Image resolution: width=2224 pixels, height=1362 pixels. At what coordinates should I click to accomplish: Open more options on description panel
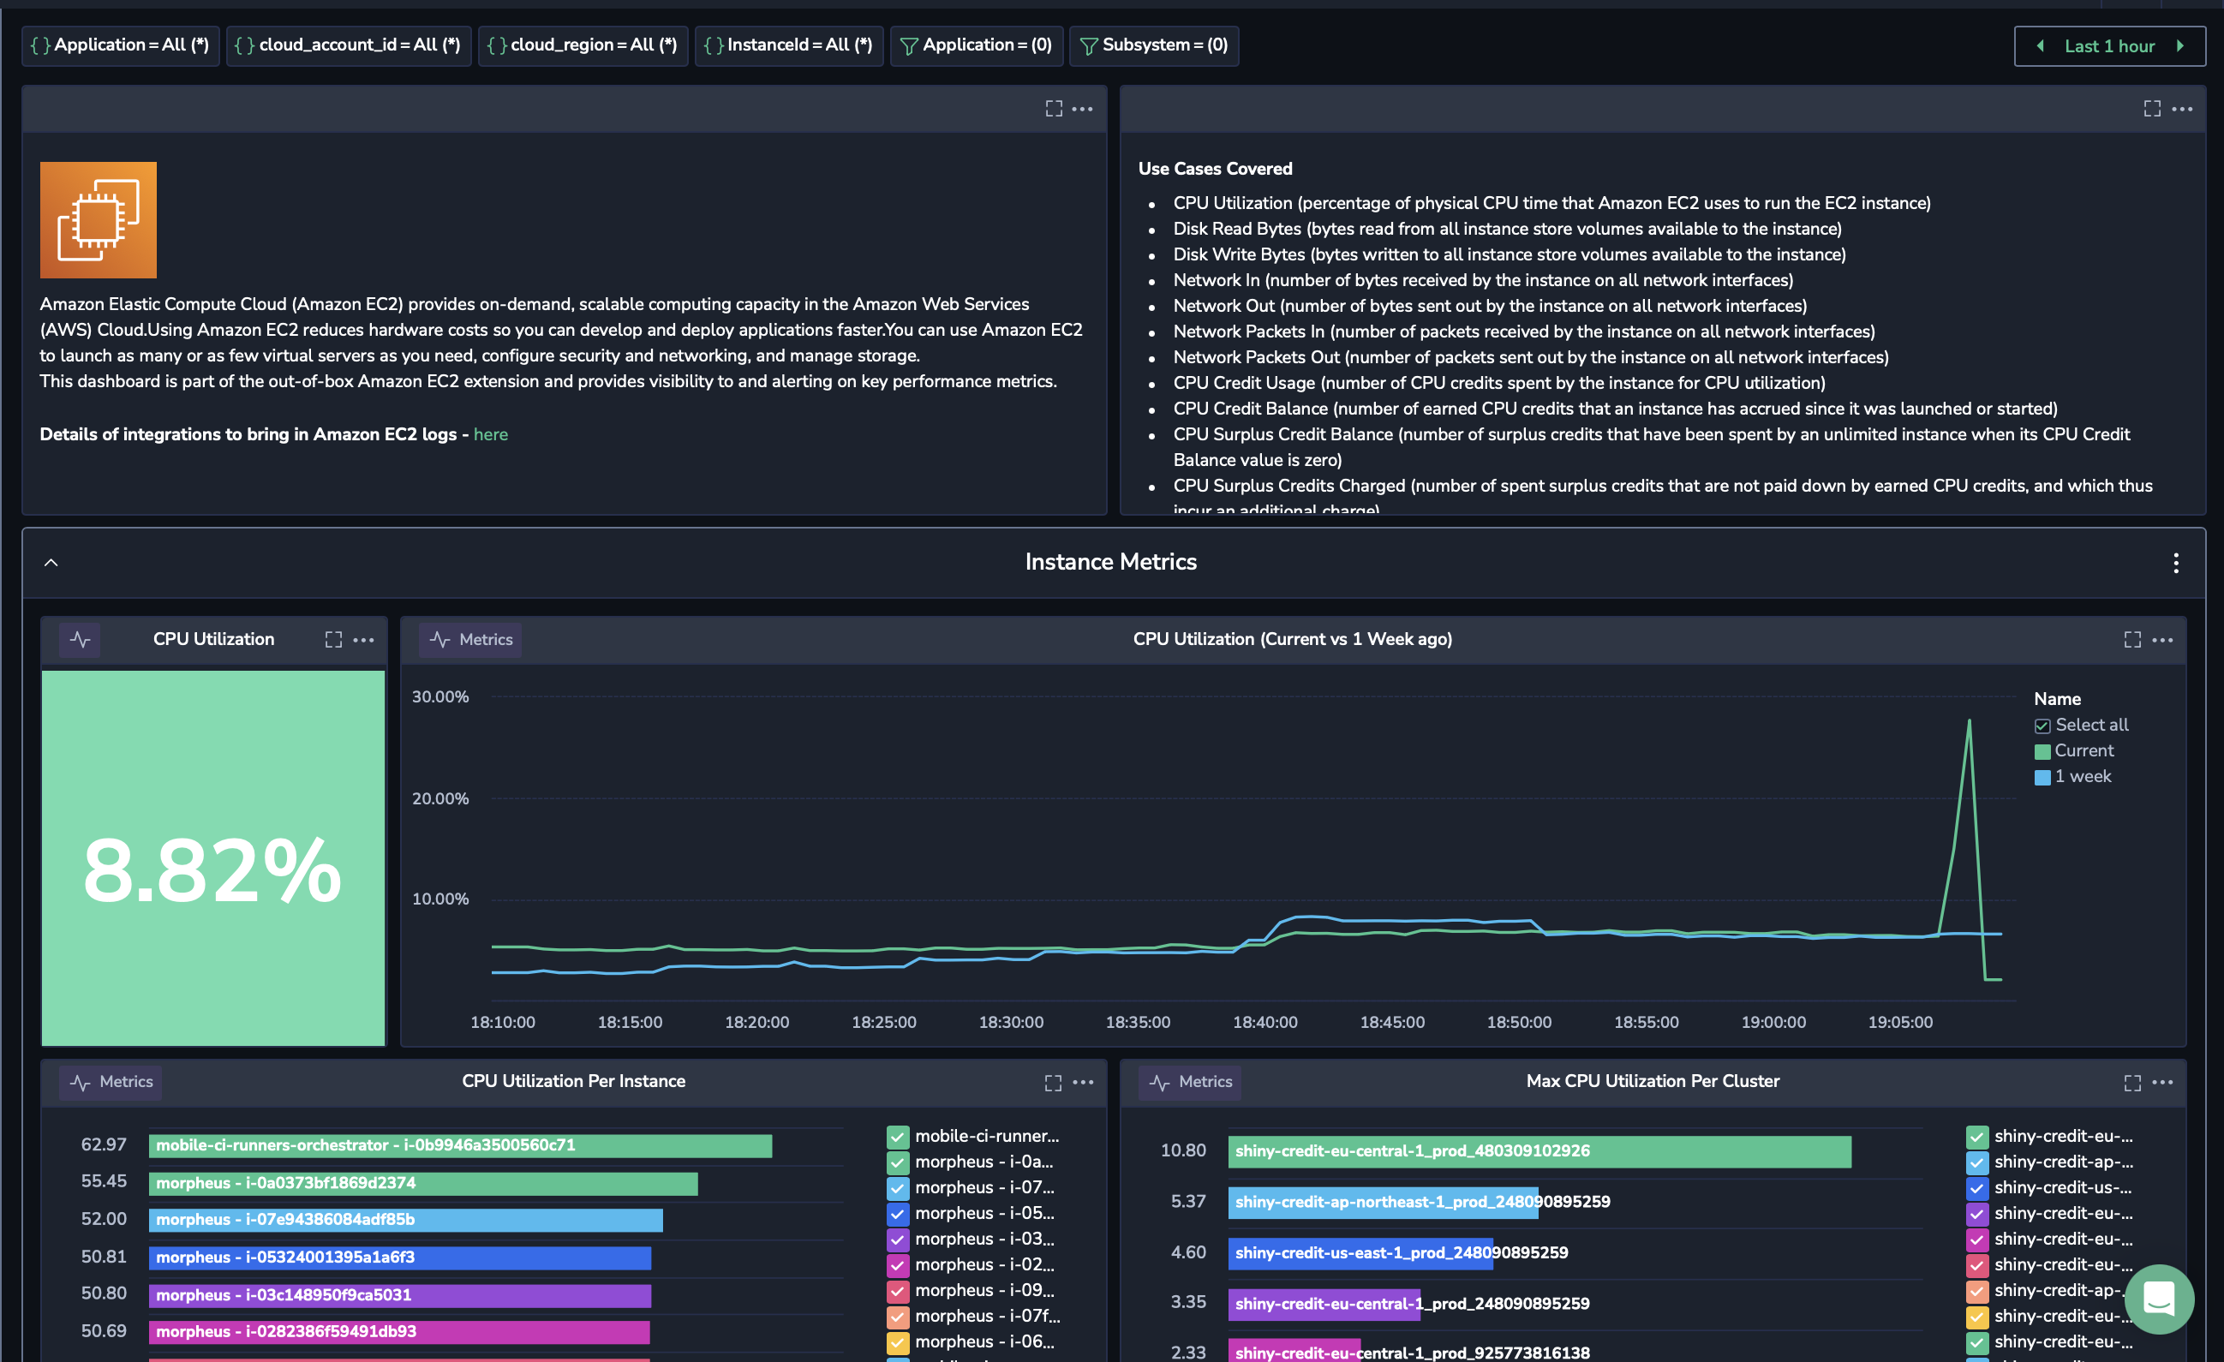click(1082, 109)
